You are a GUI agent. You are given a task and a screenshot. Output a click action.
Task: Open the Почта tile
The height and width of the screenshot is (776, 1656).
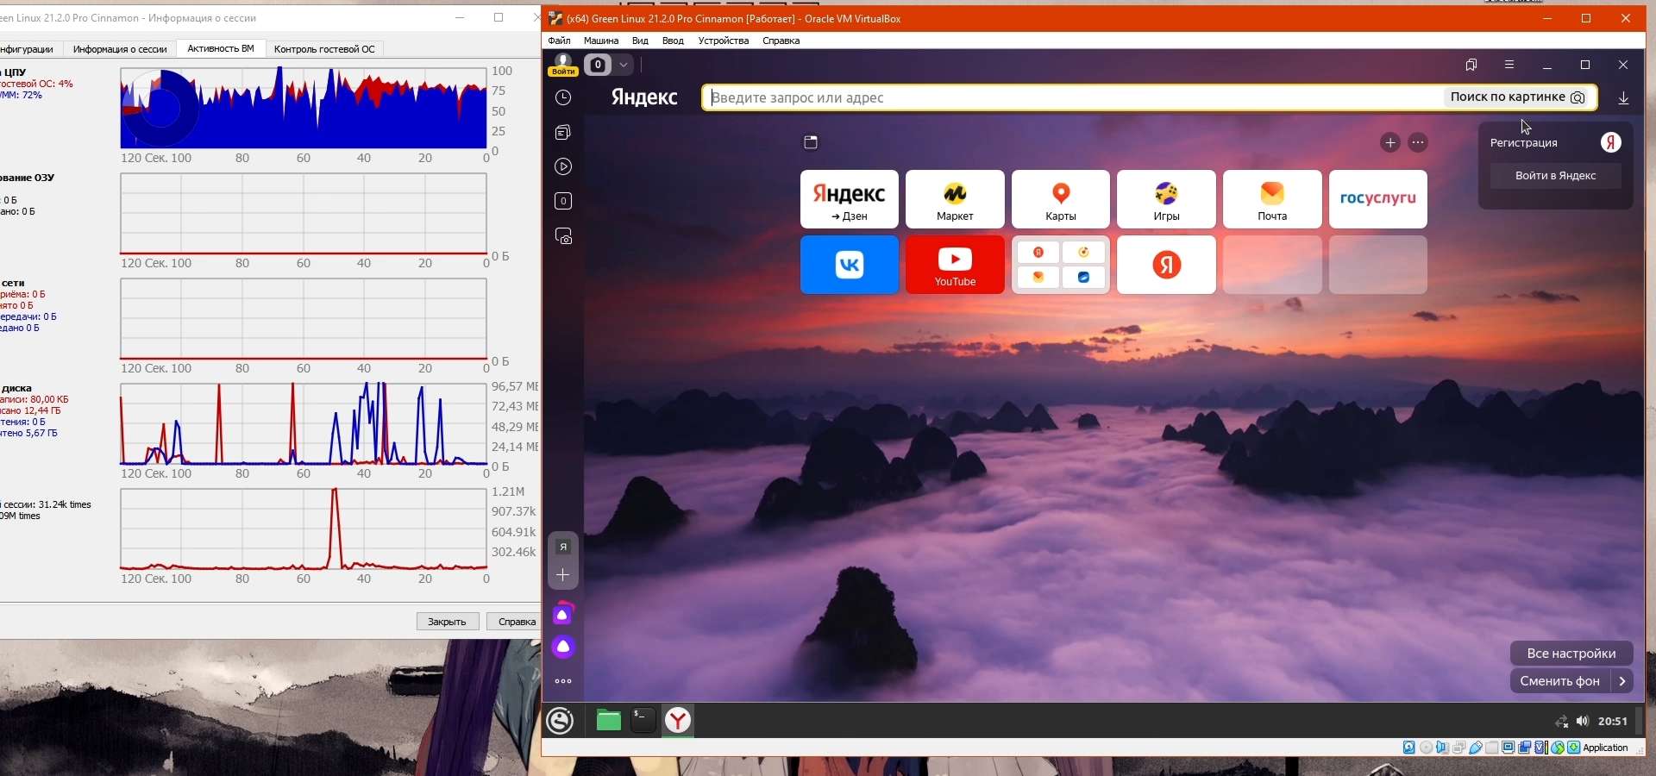pos(1272,199)
